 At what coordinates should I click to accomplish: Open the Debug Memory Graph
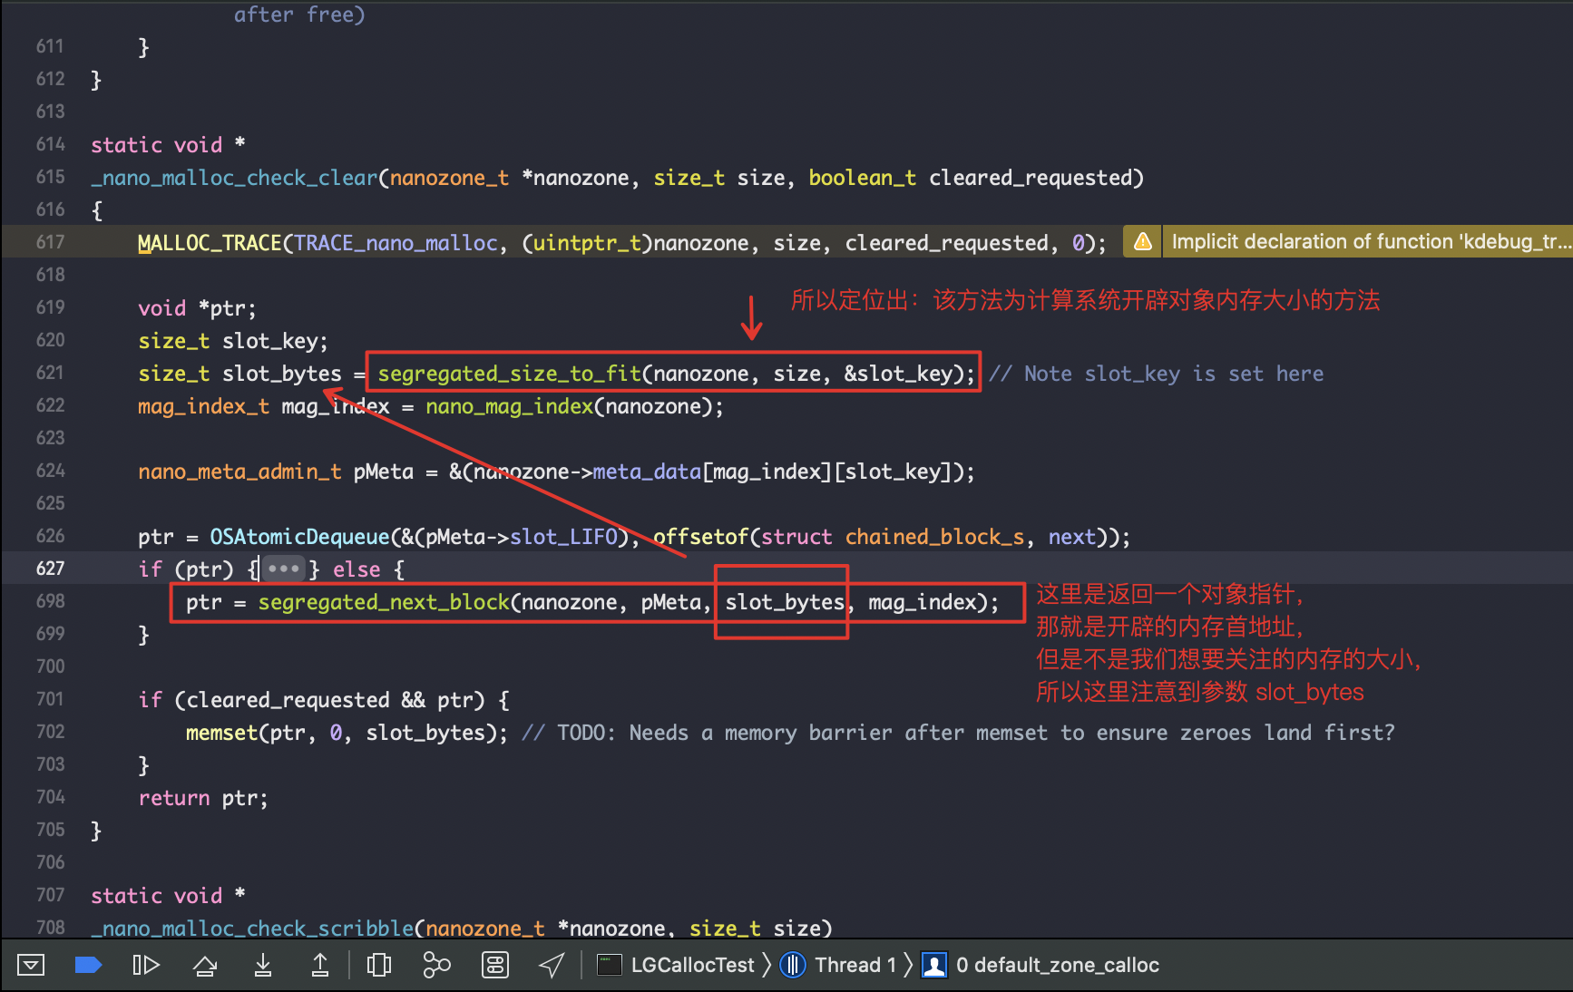point(437,965)
